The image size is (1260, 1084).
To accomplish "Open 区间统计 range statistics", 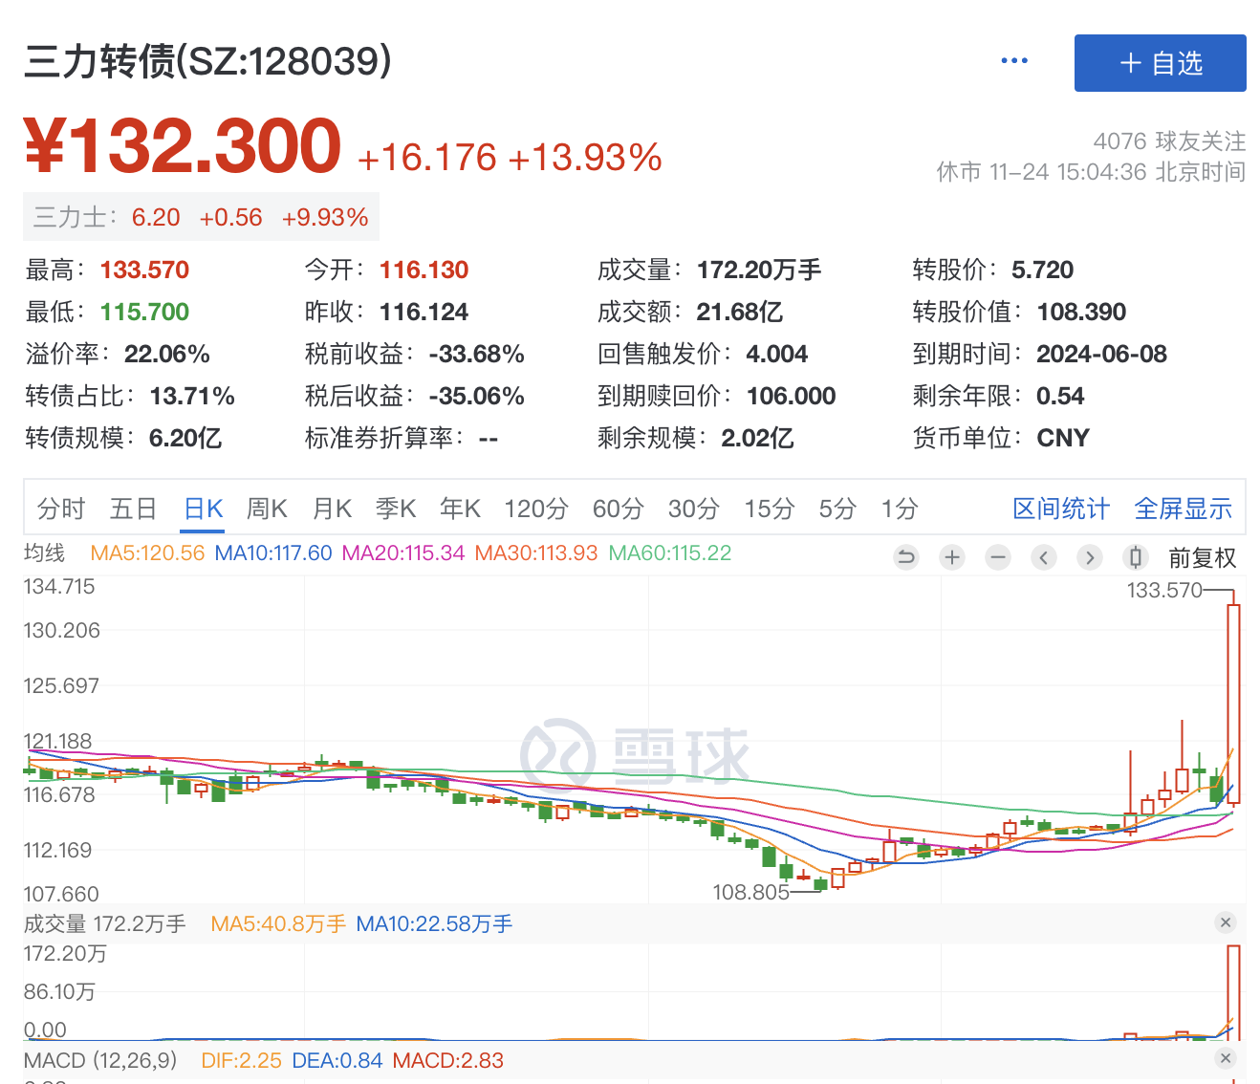I will pyautogui.click(x=1061, y=509).
